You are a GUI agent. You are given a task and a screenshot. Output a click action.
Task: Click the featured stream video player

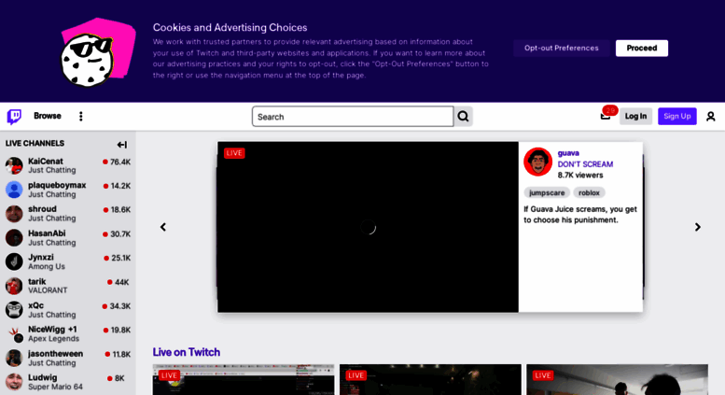[368, 227]
